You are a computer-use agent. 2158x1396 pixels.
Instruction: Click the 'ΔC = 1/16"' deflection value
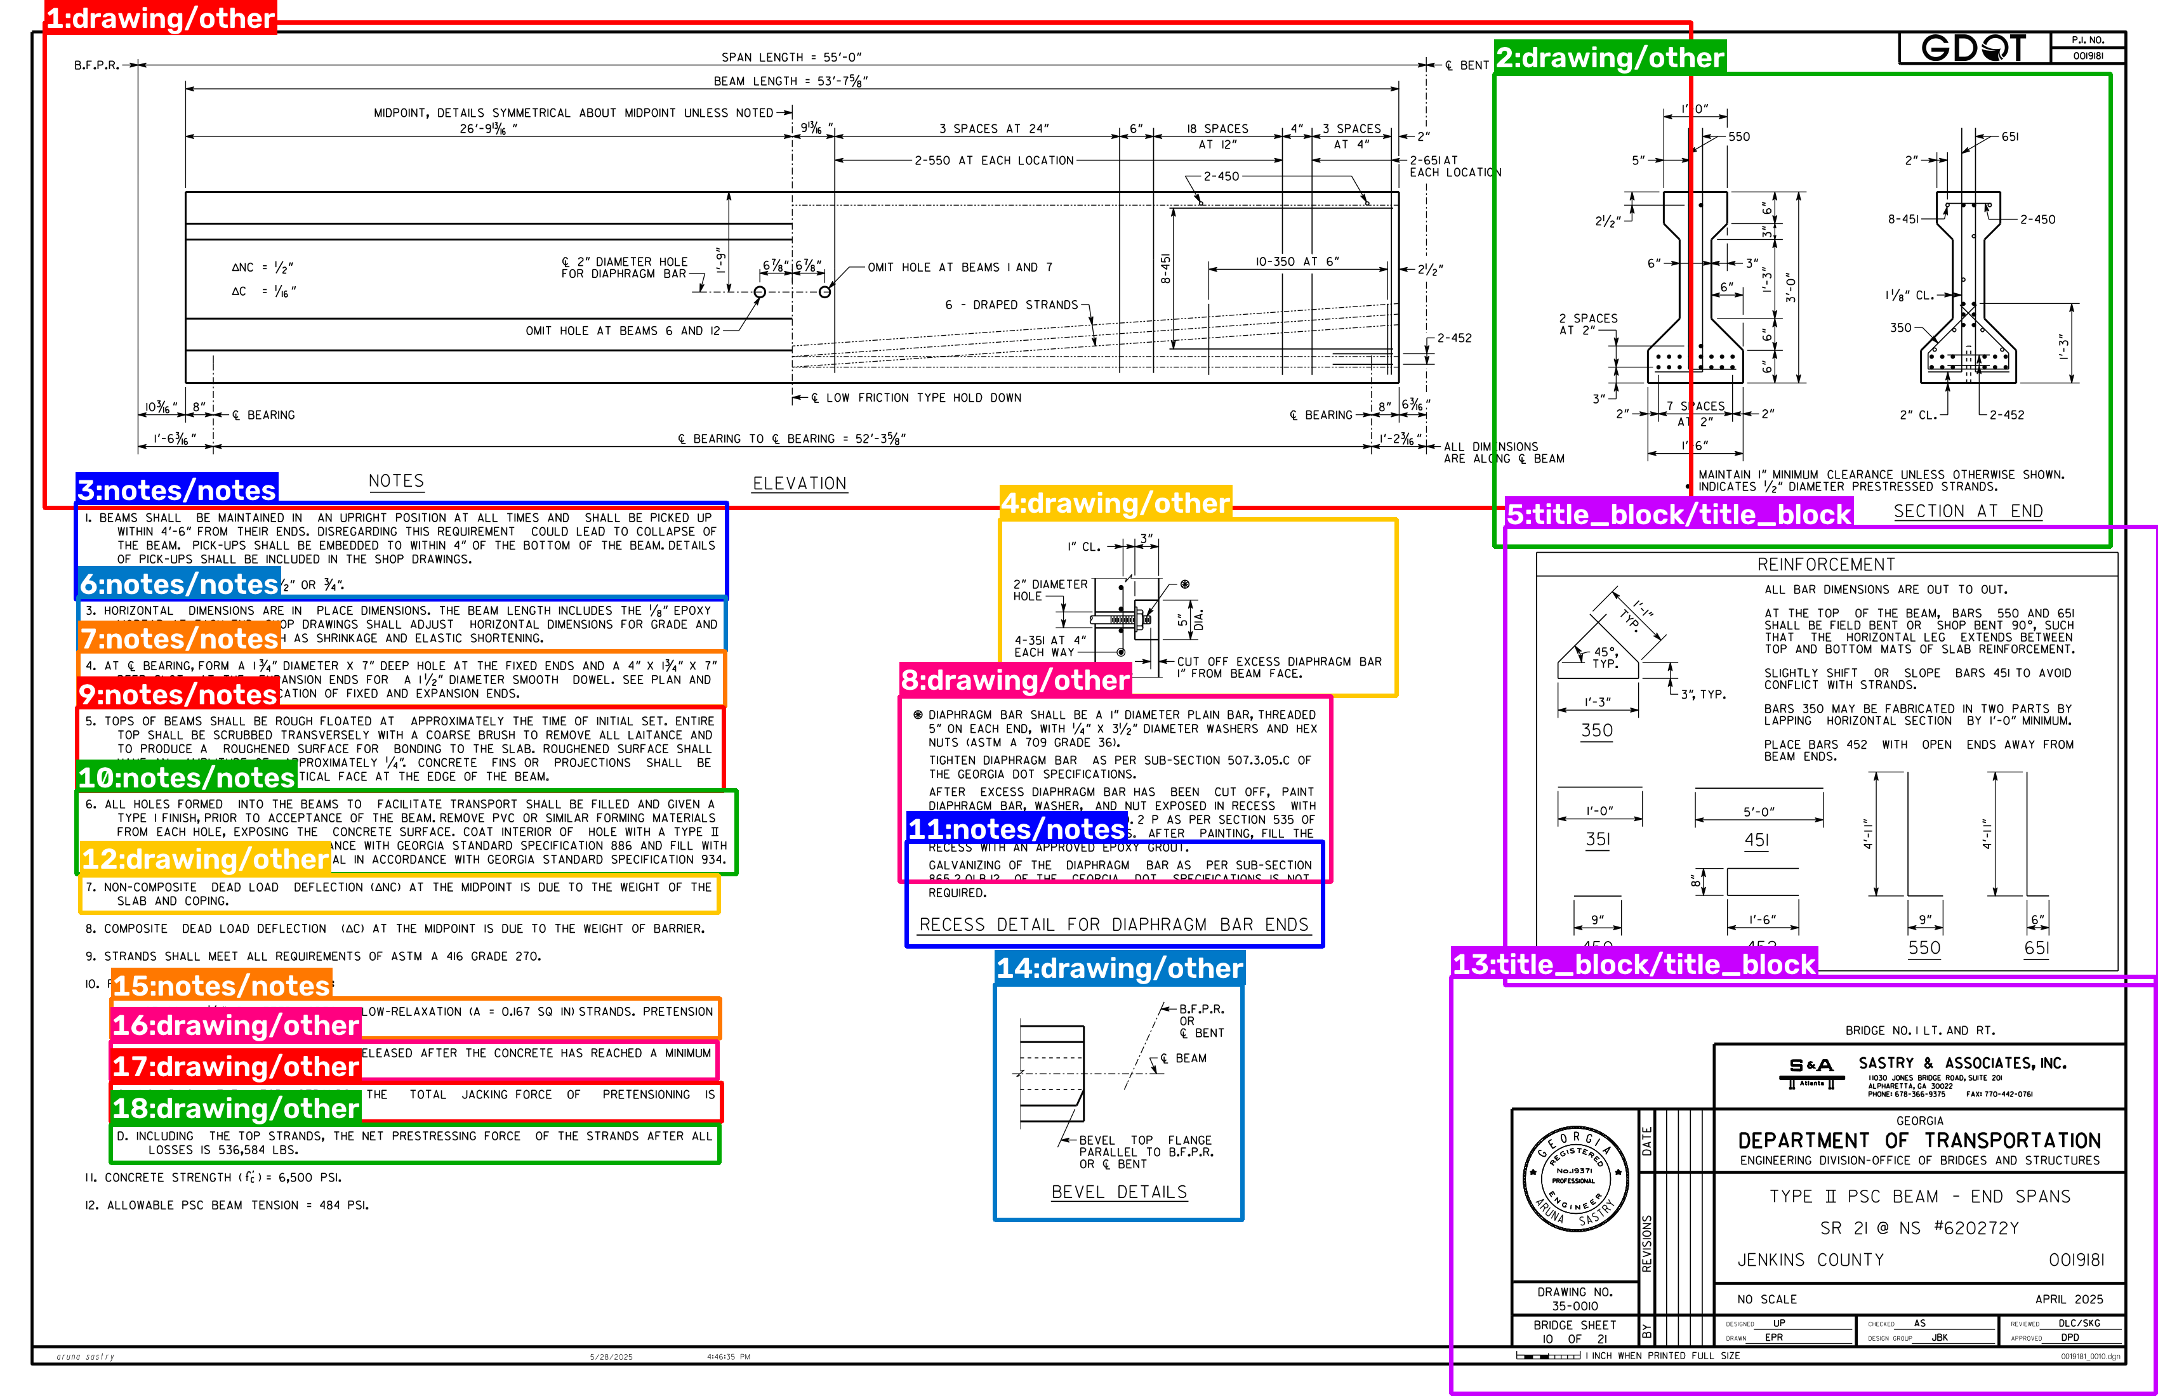point(263,291)
